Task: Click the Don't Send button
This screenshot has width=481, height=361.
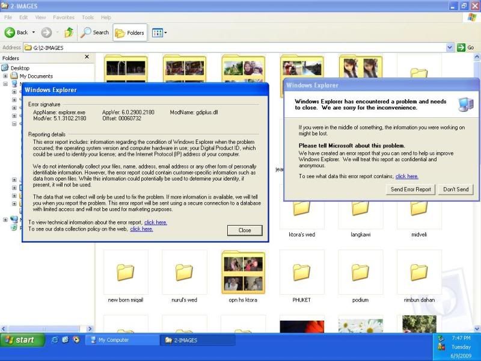Action: pos(456,190)
